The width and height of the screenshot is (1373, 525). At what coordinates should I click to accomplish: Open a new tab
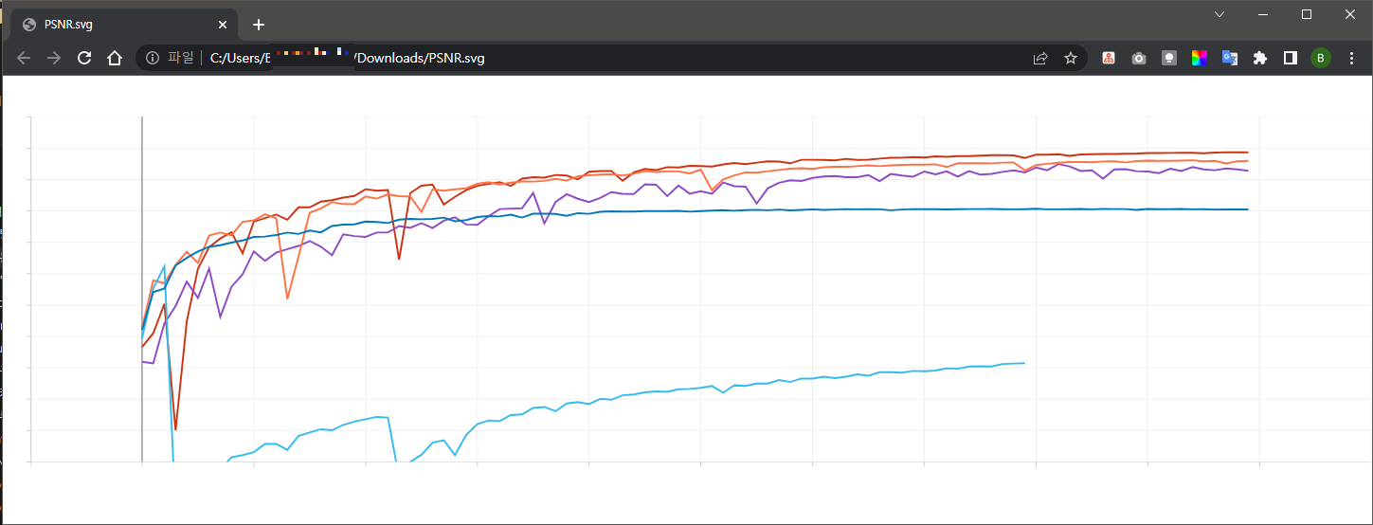259,25
